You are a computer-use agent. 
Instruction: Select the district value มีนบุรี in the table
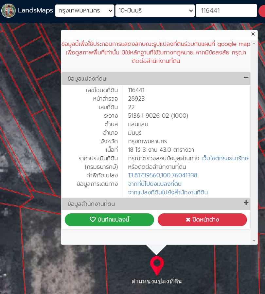(x=135, y=133)
